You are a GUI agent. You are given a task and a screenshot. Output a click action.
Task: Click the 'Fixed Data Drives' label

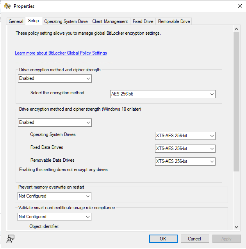click(46, 147)
